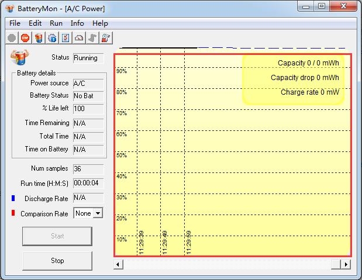The image size is (362, 280).
Task: Open the checklist options toolbar icon
Action: [x=65, y=38]
